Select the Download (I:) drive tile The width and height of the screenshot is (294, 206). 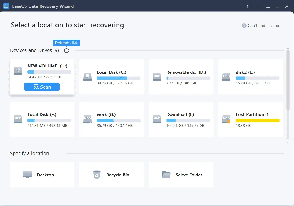point(181,119)
